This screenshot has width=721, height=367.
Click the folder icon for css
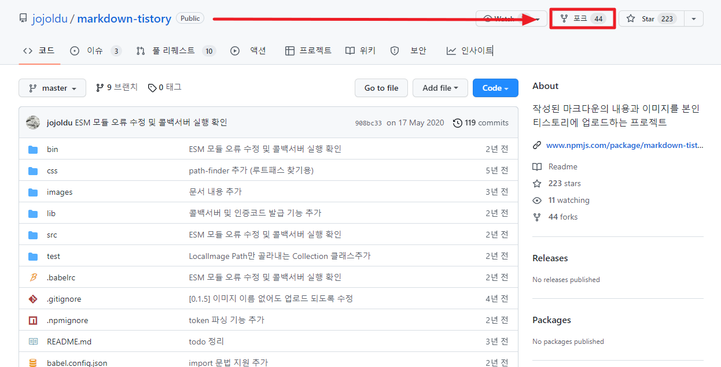click(33, 170)
